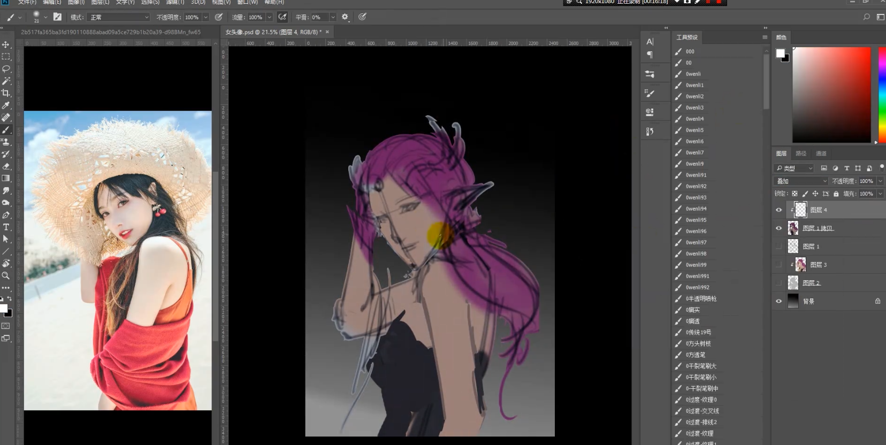
Task: Toggle lock all for layer
Action: (836, 194)
